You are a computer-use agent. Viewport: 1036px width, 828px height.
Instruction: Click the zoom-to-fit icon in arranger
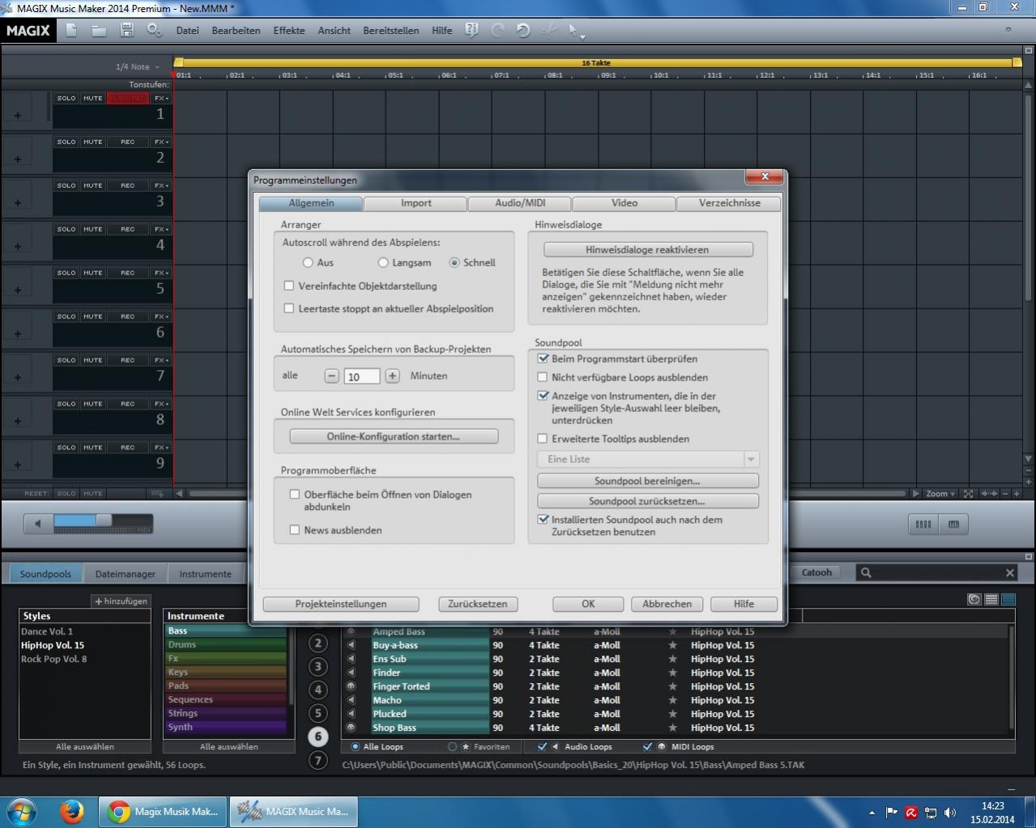[x=968, y=494]
